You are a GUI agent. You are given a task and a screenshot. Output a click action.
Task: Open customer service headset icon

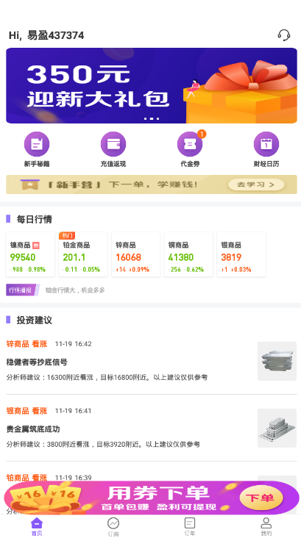pos(284,35)
